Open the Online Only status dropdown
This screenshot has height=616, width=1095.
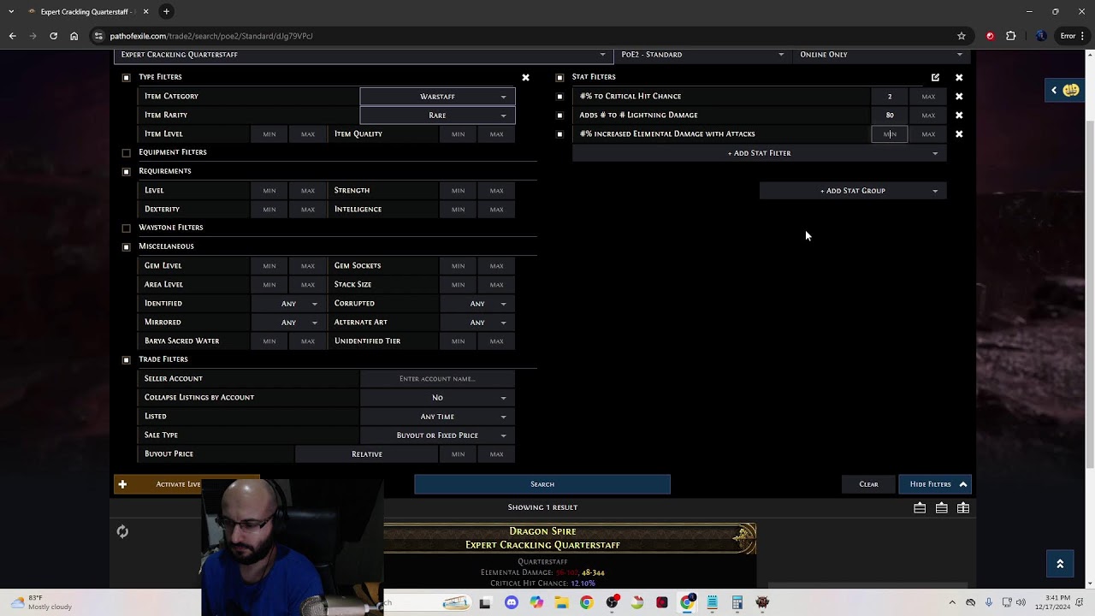click(x=880, y=55)
